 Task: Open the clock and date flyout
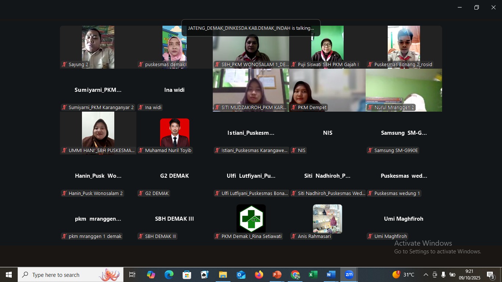469,275
